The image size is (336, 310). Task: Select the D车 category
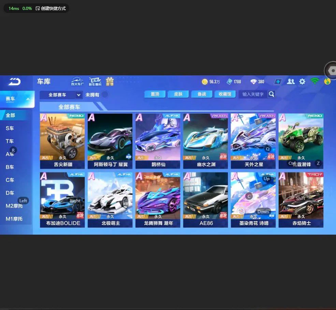coord(10,193)
